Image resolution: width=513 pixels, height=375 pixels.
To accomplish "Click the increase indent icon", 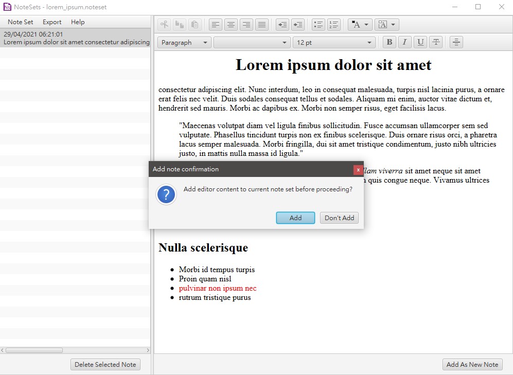I will [297, 24].
